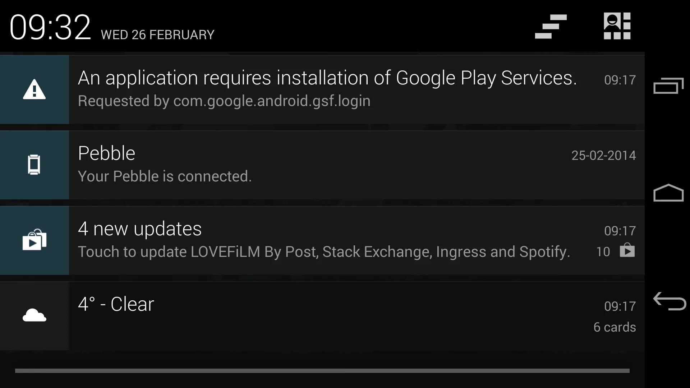This screenshot has width=690, height=388.
Task: Tap the 09:32 clock display
Action: (50, 27)
